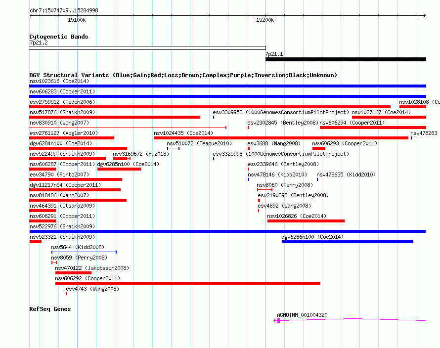The width and height of the screenshot is (440, 348).
Task: Click the chr7:15074709..15284998 region label
Action: 64,11
